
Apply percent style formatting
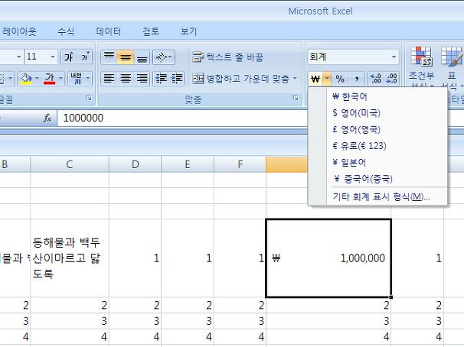[x=340, y=79]
